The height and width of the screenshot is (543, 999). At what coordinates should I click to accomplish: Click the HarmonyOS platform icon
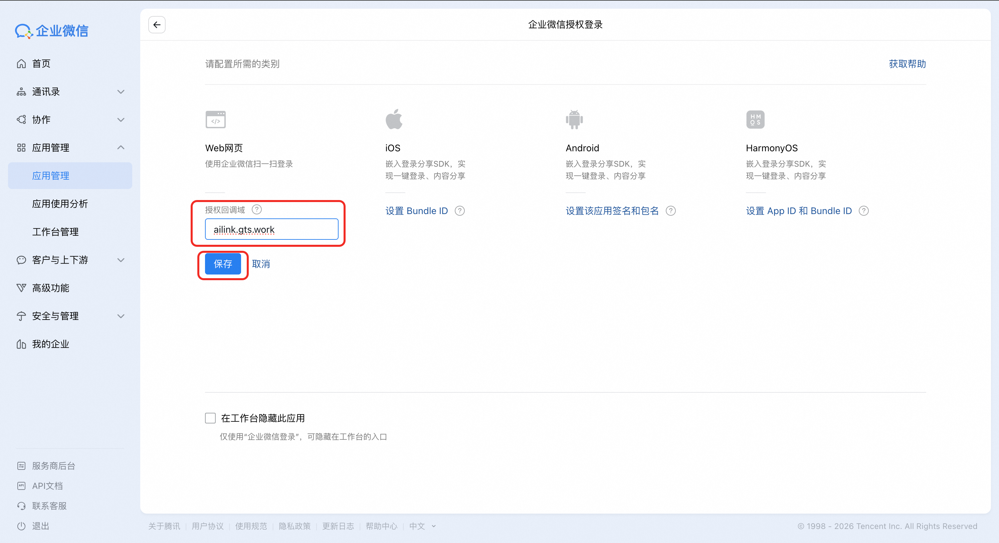755,120
